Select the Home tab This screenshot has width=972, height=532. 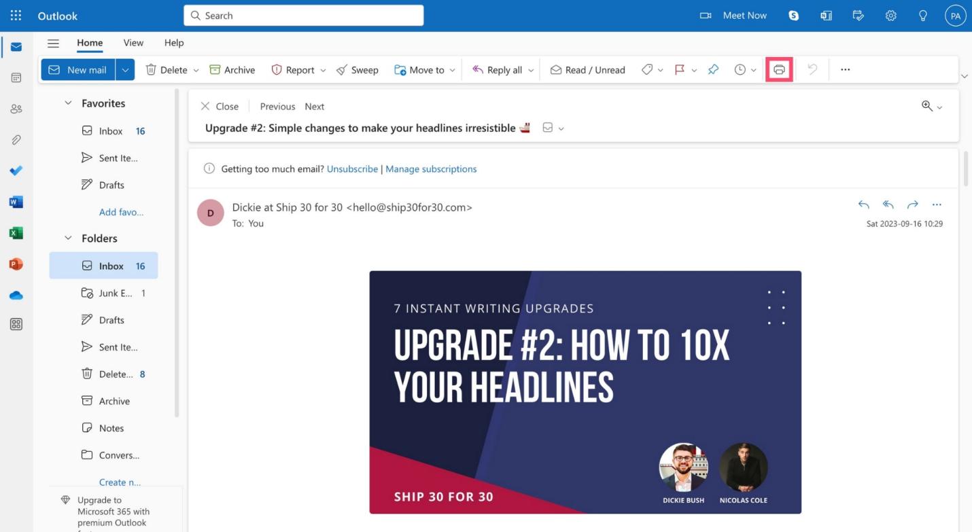pos(90,42)
